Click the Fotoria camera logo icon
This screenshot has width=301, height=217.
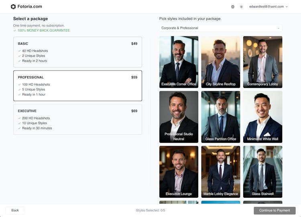(x=13, y=6)
